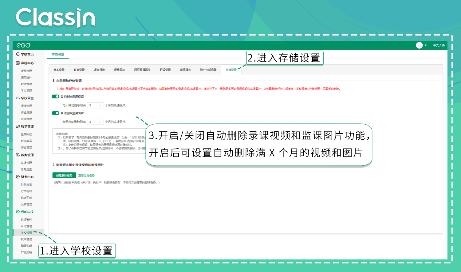Switch to the 课堂报告 tab
The image size is (461, 272).
tap(99, 70)
